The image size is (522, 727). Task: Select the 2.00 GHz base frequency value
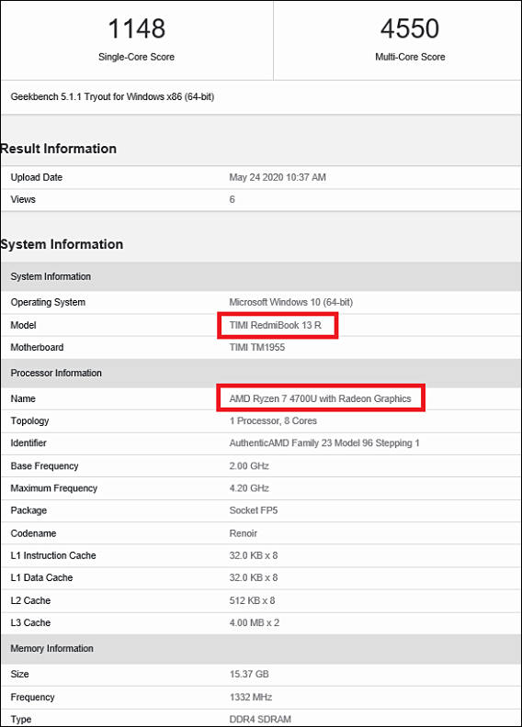tap(249, 466)
